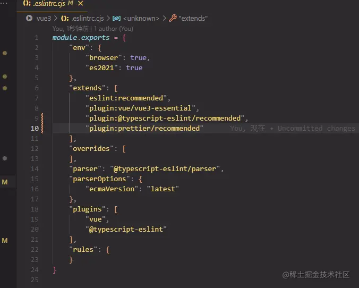
Task: Click the "plugins" key on line 18
Action: click(x=87, y=209)
